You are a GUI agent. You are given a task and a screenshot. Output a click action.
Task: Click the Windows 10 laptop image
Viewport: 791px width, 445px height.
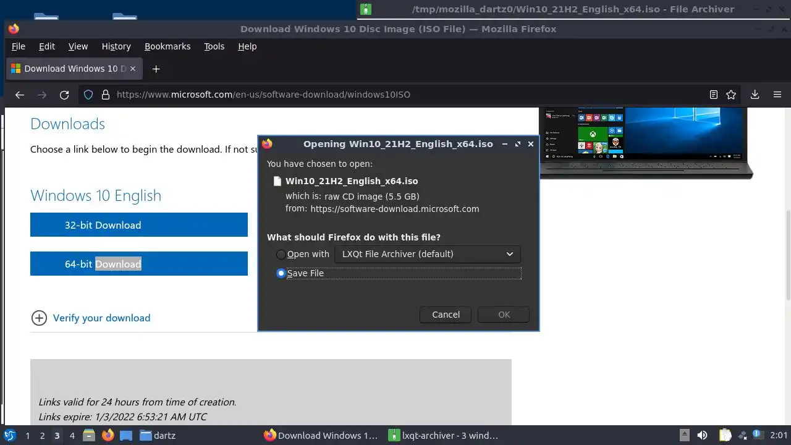click(x=646, y=143)
